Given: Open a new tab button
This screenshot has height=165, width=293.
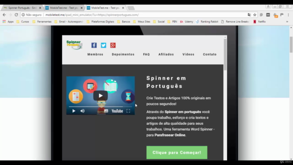Looking at the screenshot, I should coord(131,8).
